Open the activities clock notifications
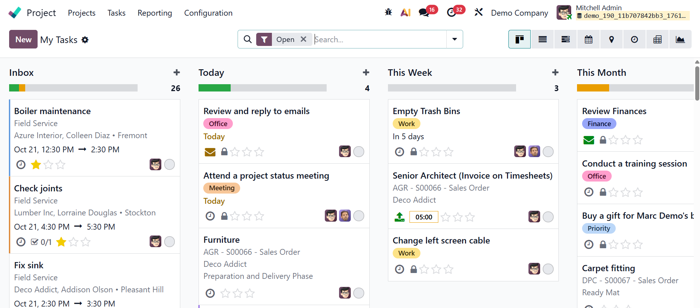The image size is (700, 308). pos(451,12)
